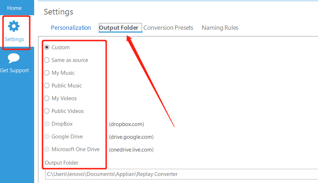Pick the Public Music radio button
The width and height of the screenshot is (318, 183).
[47, 86]
